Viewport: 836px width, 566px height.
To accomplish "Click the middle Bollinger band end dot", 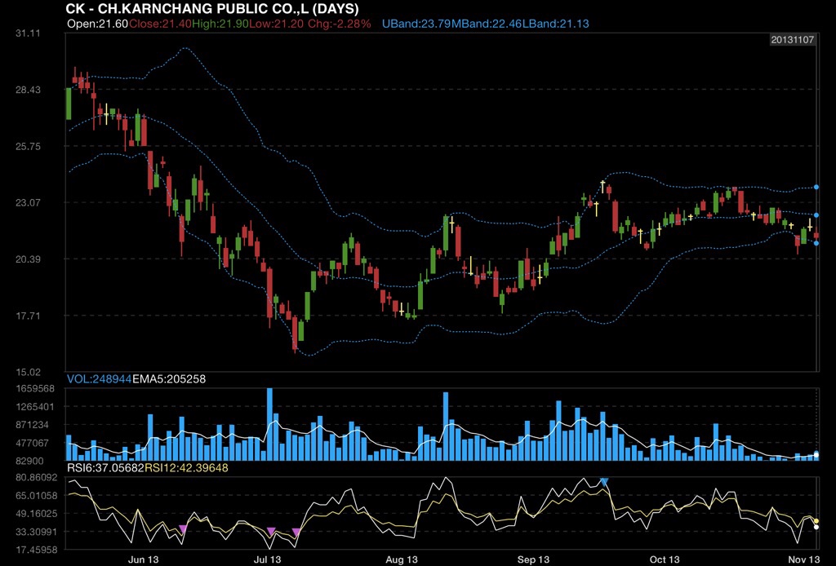I will 816,215.
